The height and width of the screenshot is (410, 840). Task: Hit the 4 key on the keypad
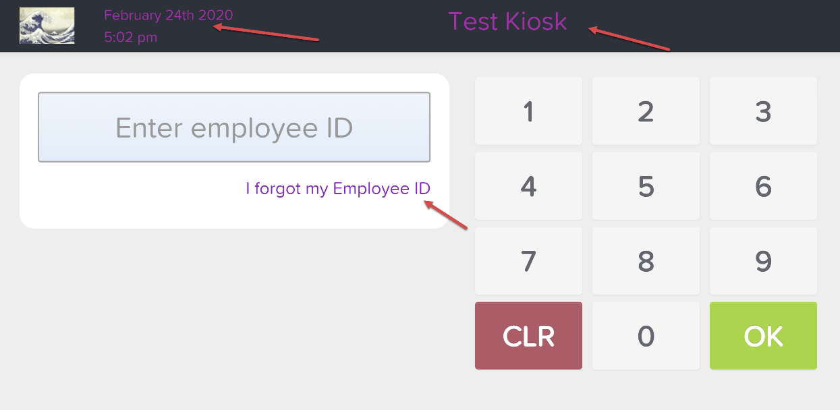pyautogui.click(x=528, y=186)
